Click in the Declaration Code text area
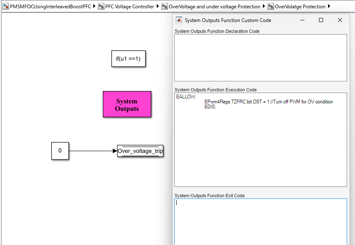 260,57
